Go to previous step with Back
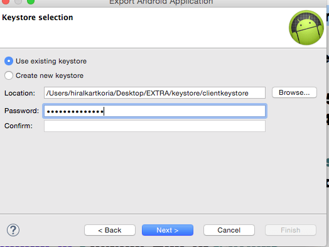Image resolution: width=329 pixels, height=247 pixels. [110, 230]
